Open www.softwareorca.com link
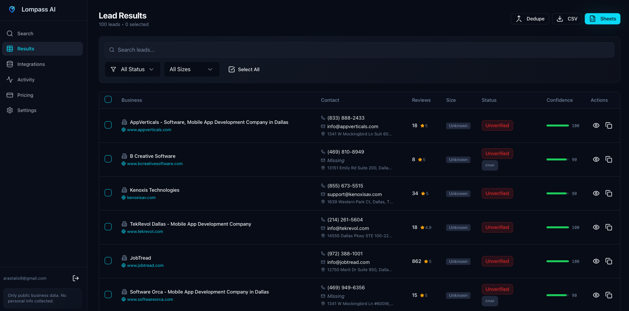 150,299
